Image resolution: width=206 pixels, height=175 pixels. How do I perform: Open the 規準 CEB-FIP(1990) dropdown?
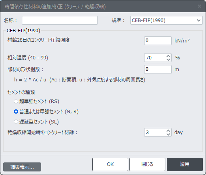point(166,20)
